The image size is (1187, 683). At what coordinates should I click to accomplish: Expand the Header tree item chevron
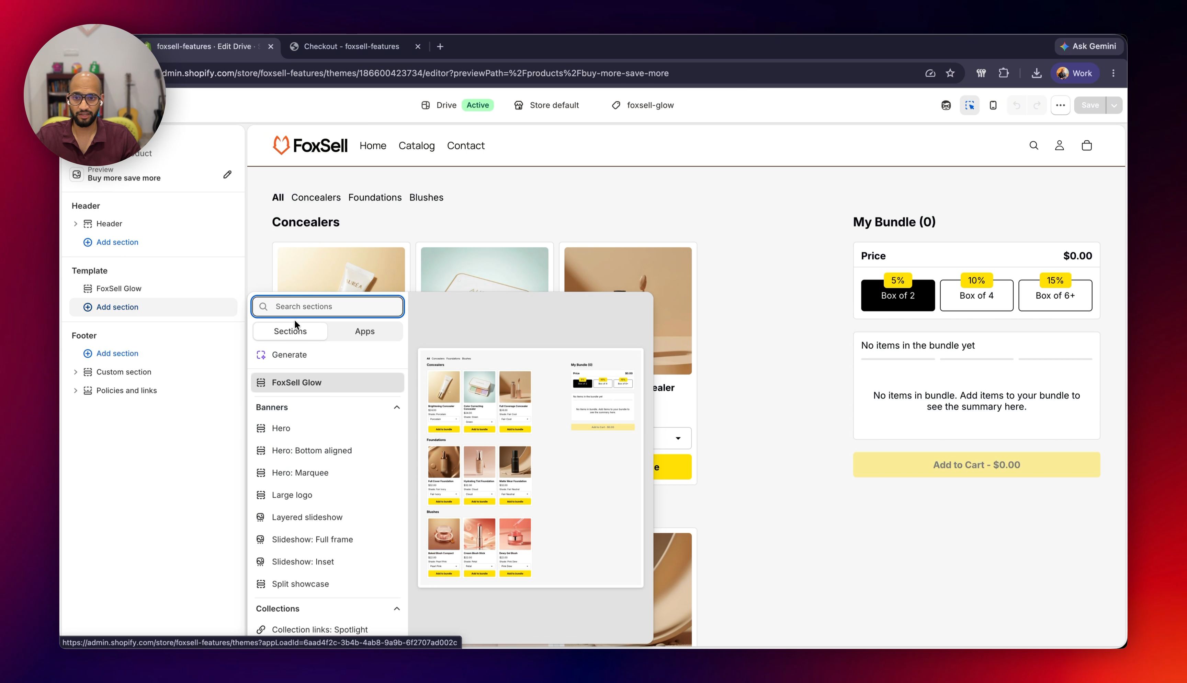tap(75, 224)
